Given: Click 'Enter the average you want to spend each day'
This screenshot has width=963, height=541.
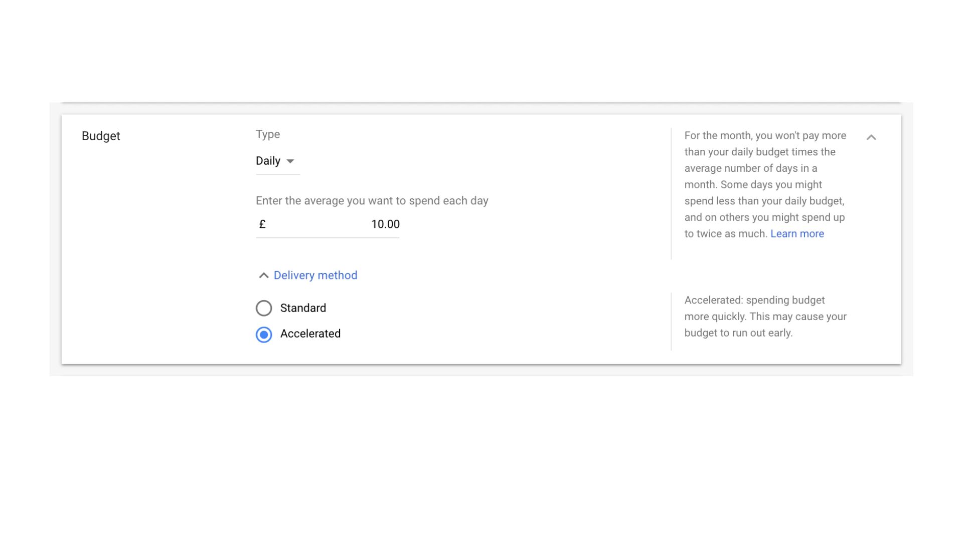Looking at the screenshot, I should click(372, 201).
